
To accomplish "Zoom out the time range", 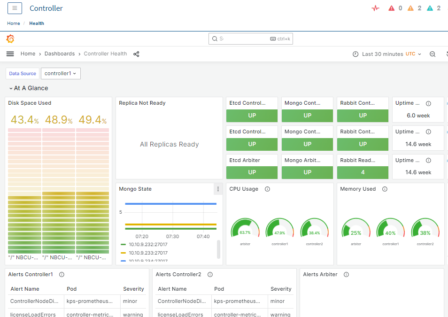I will click(x=433, y=54).
